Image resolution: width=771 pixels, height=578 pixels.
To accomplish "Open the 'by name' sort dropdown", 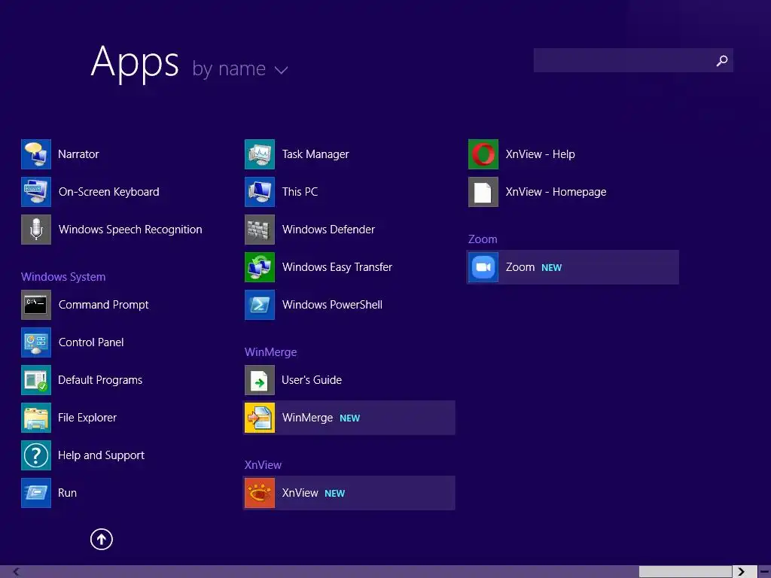I will tap(240, 69).
